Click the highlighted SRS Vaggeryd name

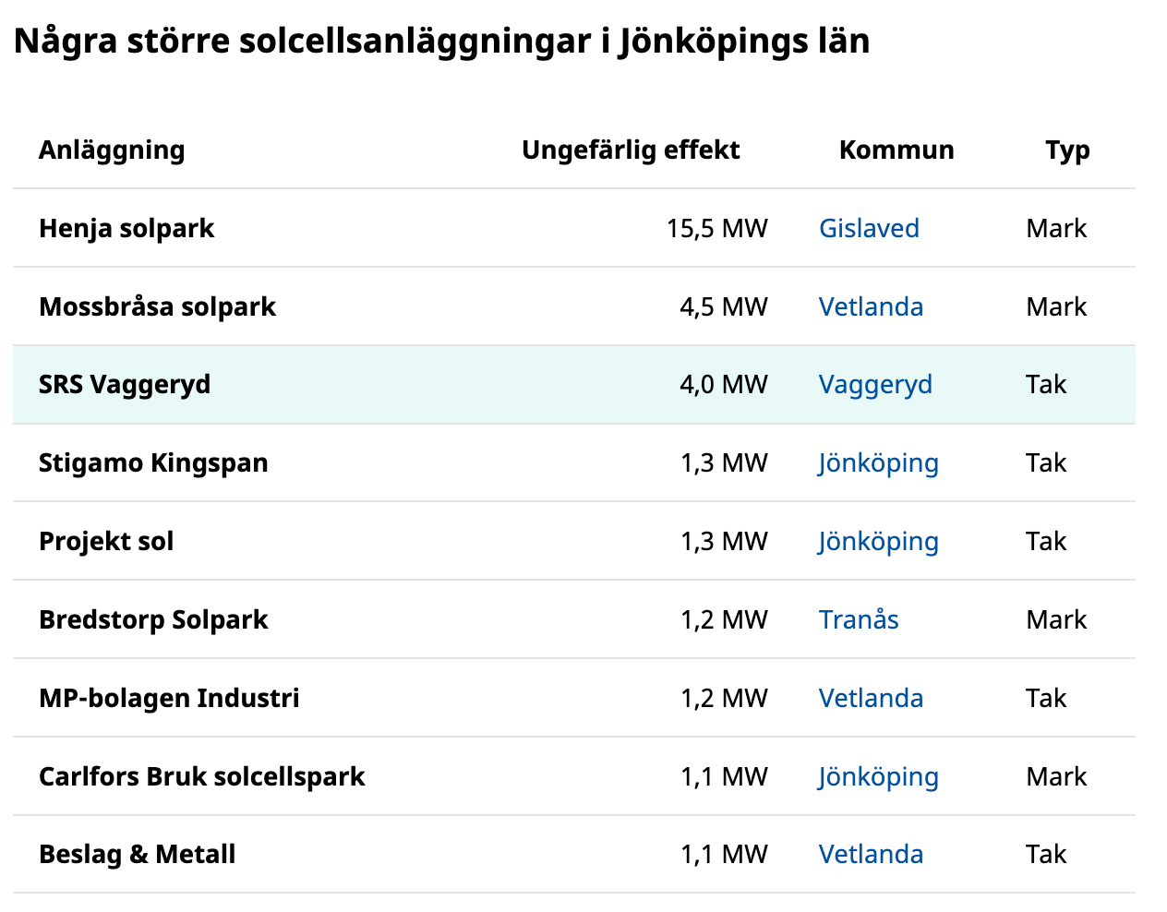tap(125, 384)
